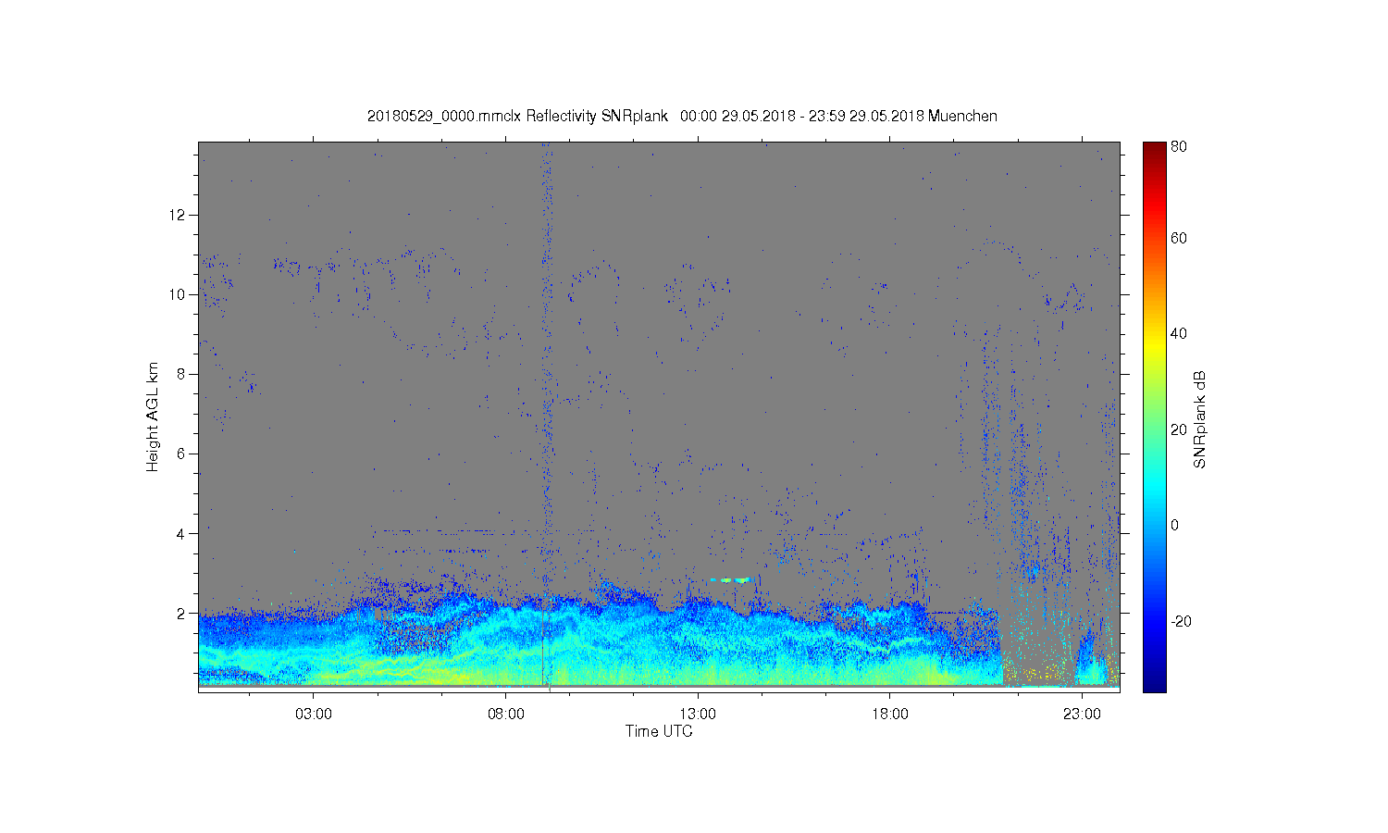This screenshot has height=833, width=1388.
Task: Click the colorbar value label 60
Action: click(x=1179, y=238)
